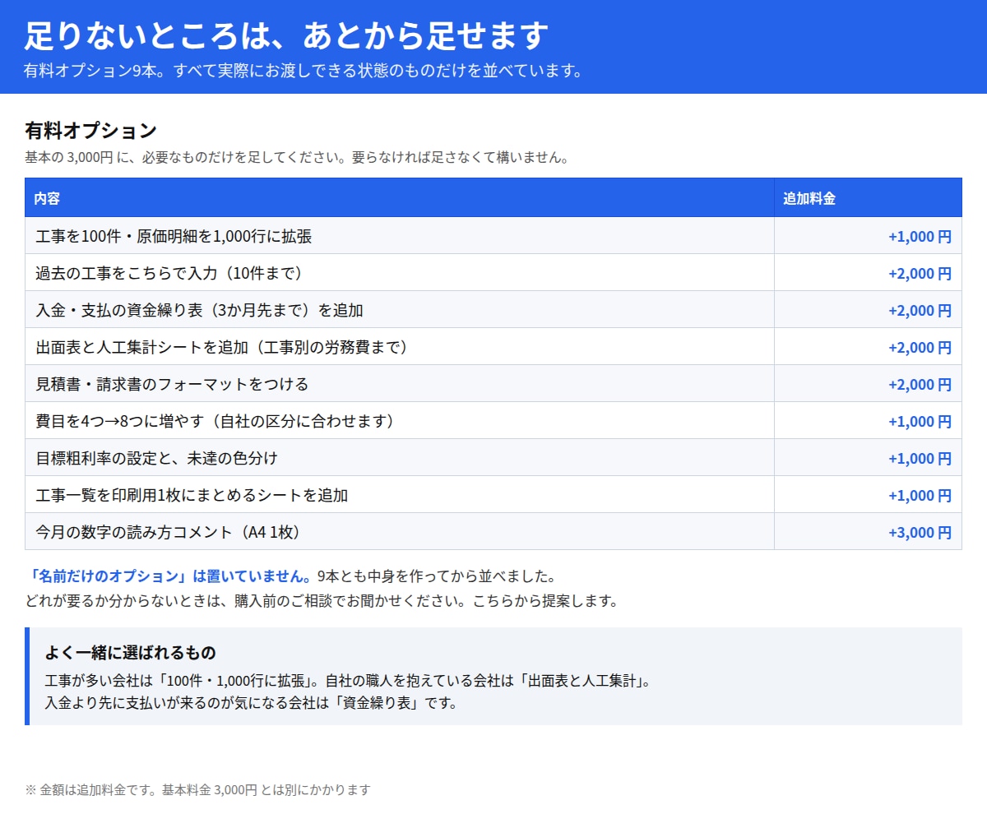
Task: Select row 入金・支払の資金繰り表（3か月先まで）を追加
Action: point(493,310)
